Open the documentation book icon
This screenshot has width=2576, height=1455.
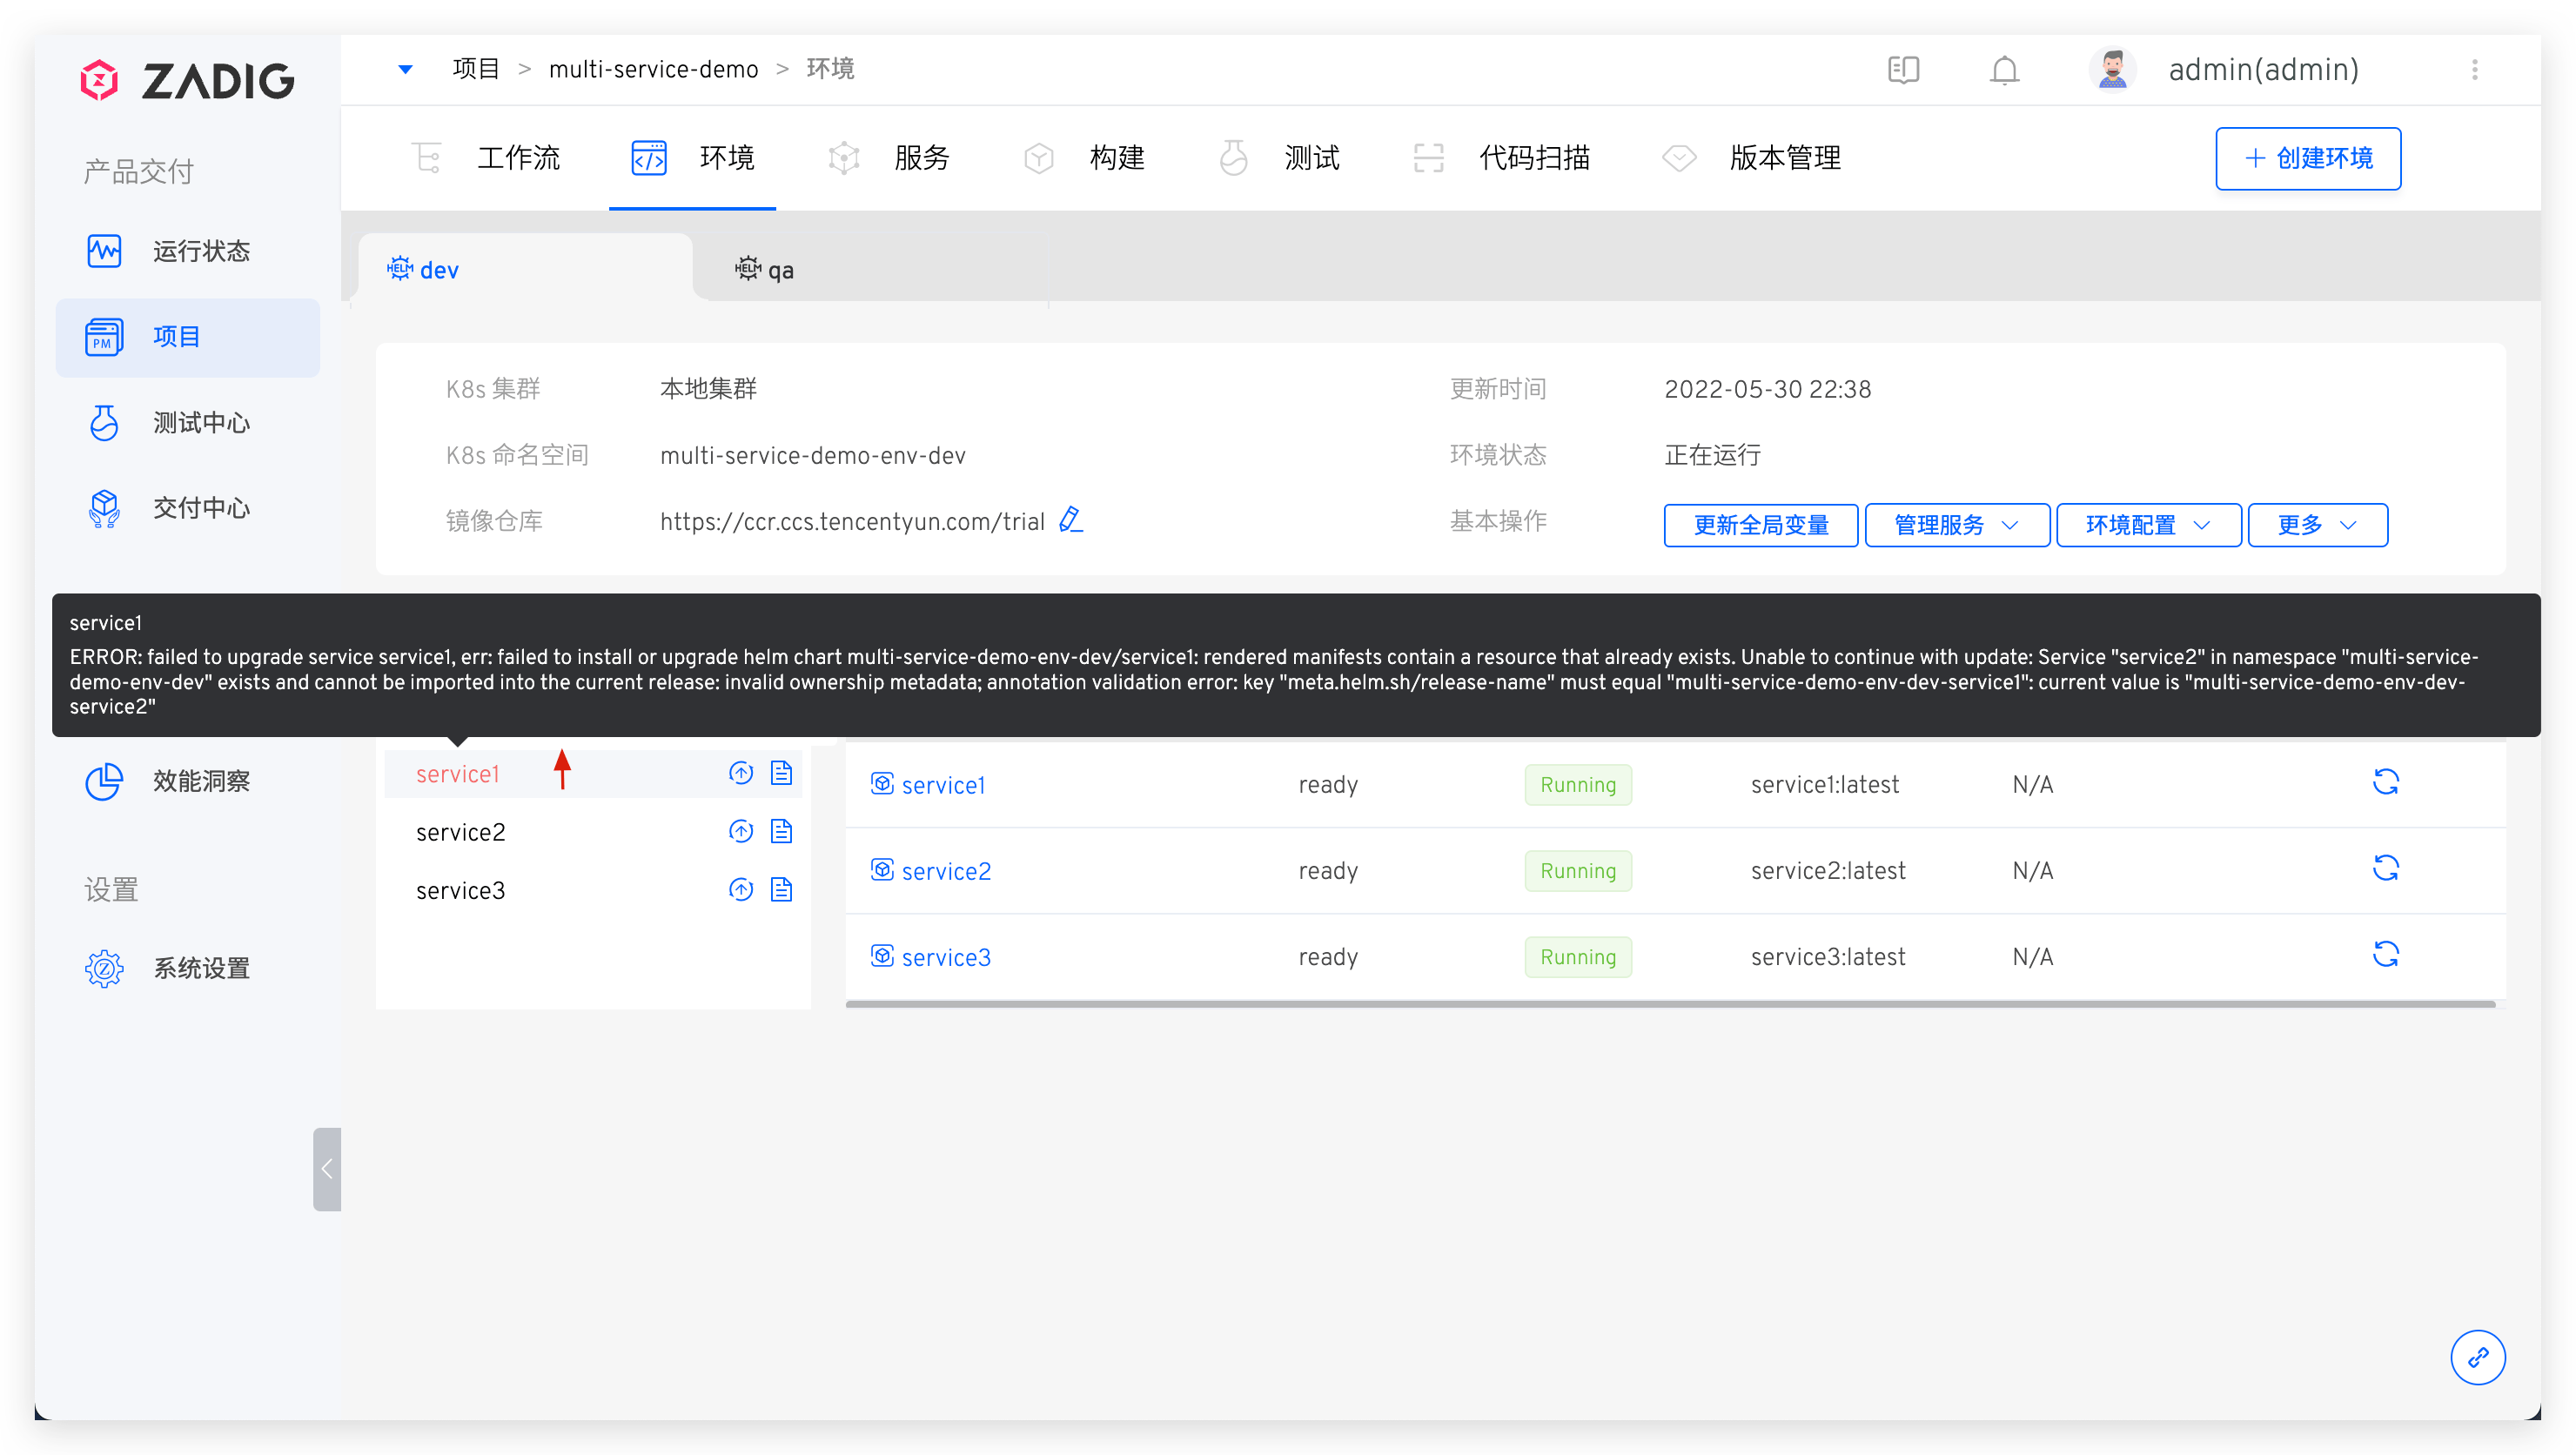[1903, 69]
